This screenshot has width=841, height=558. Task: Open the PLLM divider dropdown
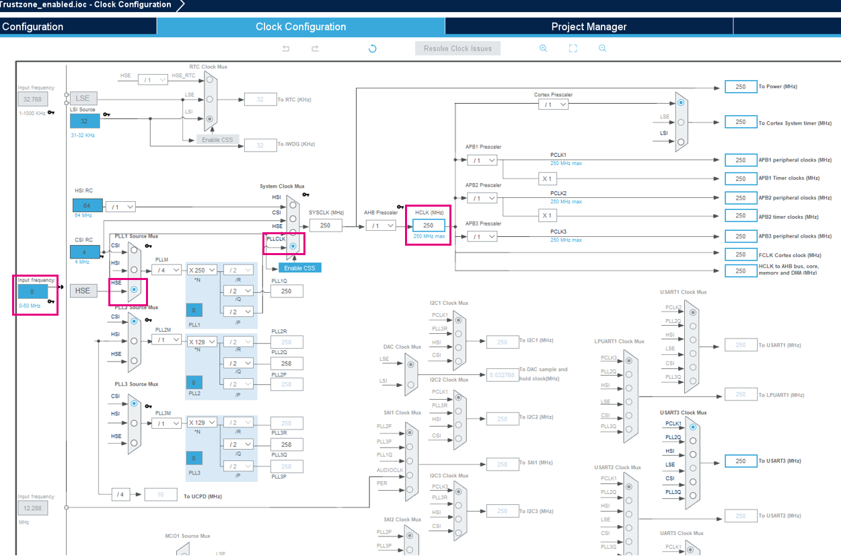pos(166,269)
